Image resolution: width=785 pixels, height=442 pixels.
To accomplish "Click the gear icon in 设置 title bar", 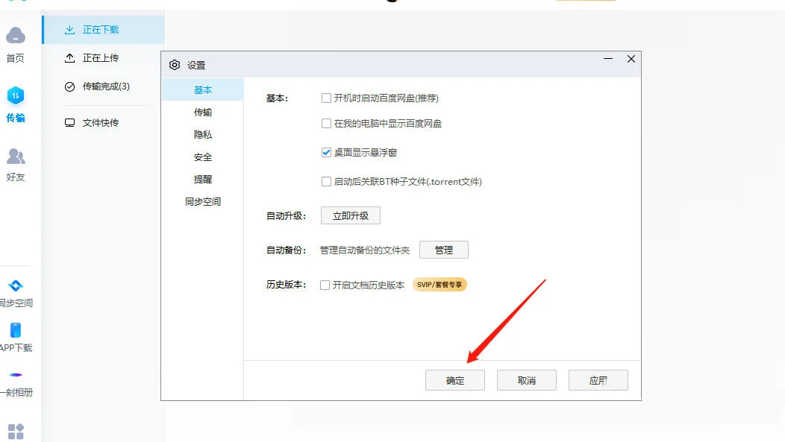I will point(174,65).
